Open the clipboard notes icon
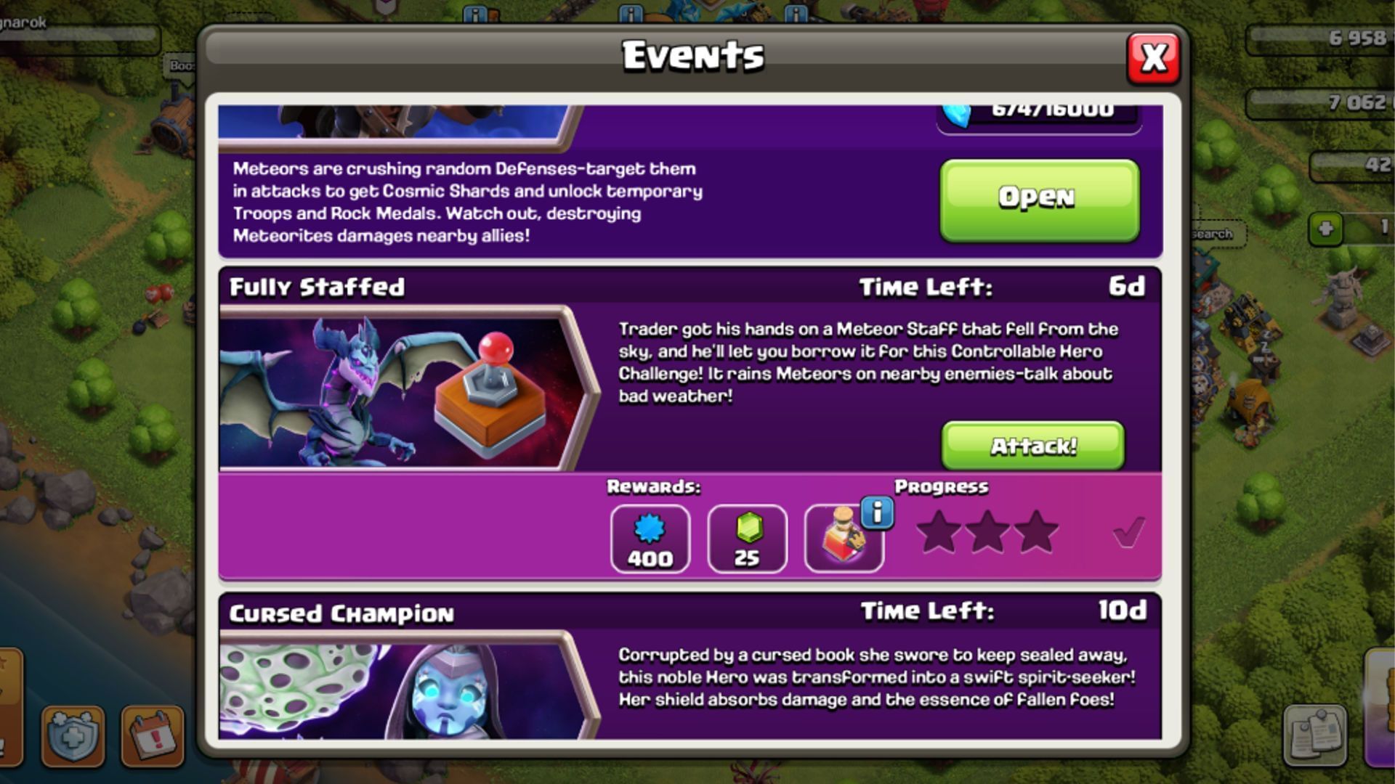The width and height of the screenshot is (1395, 784). [x=1316, y=735]
